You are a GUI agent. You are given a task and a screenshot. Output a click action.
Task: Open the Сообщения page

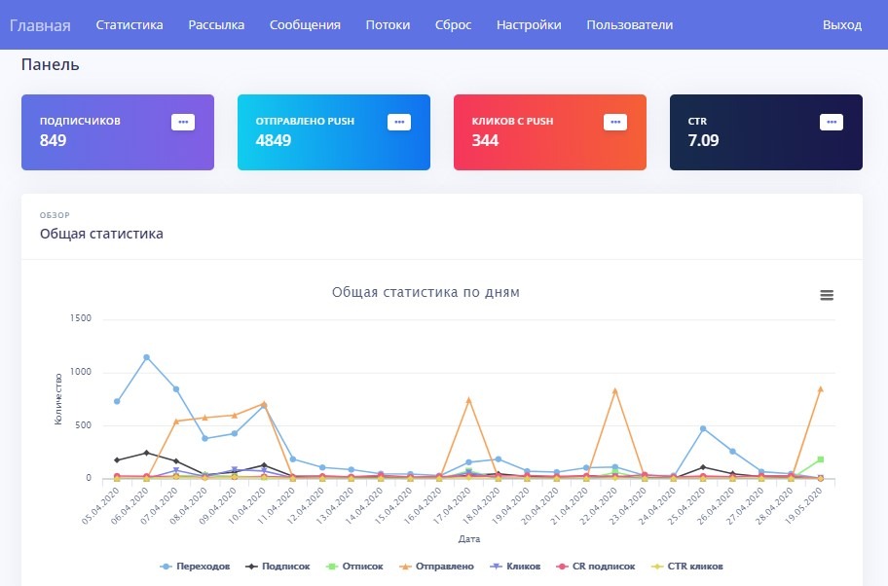(305, 25)
